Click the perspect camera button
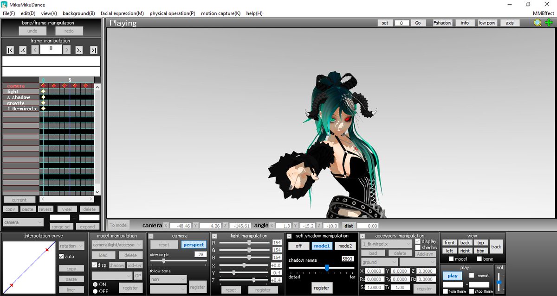The image size is (557, 296). click(194, 245)
